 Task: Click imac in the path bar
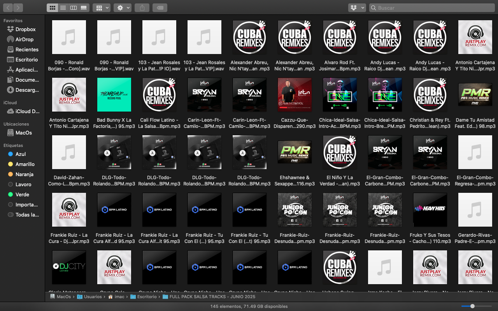(x=118, y=297)
